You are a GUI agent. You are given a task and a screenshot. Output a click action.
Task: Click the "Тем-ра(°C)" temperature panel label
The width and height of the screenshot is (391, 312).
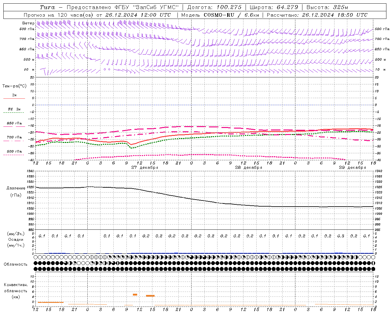14,86
